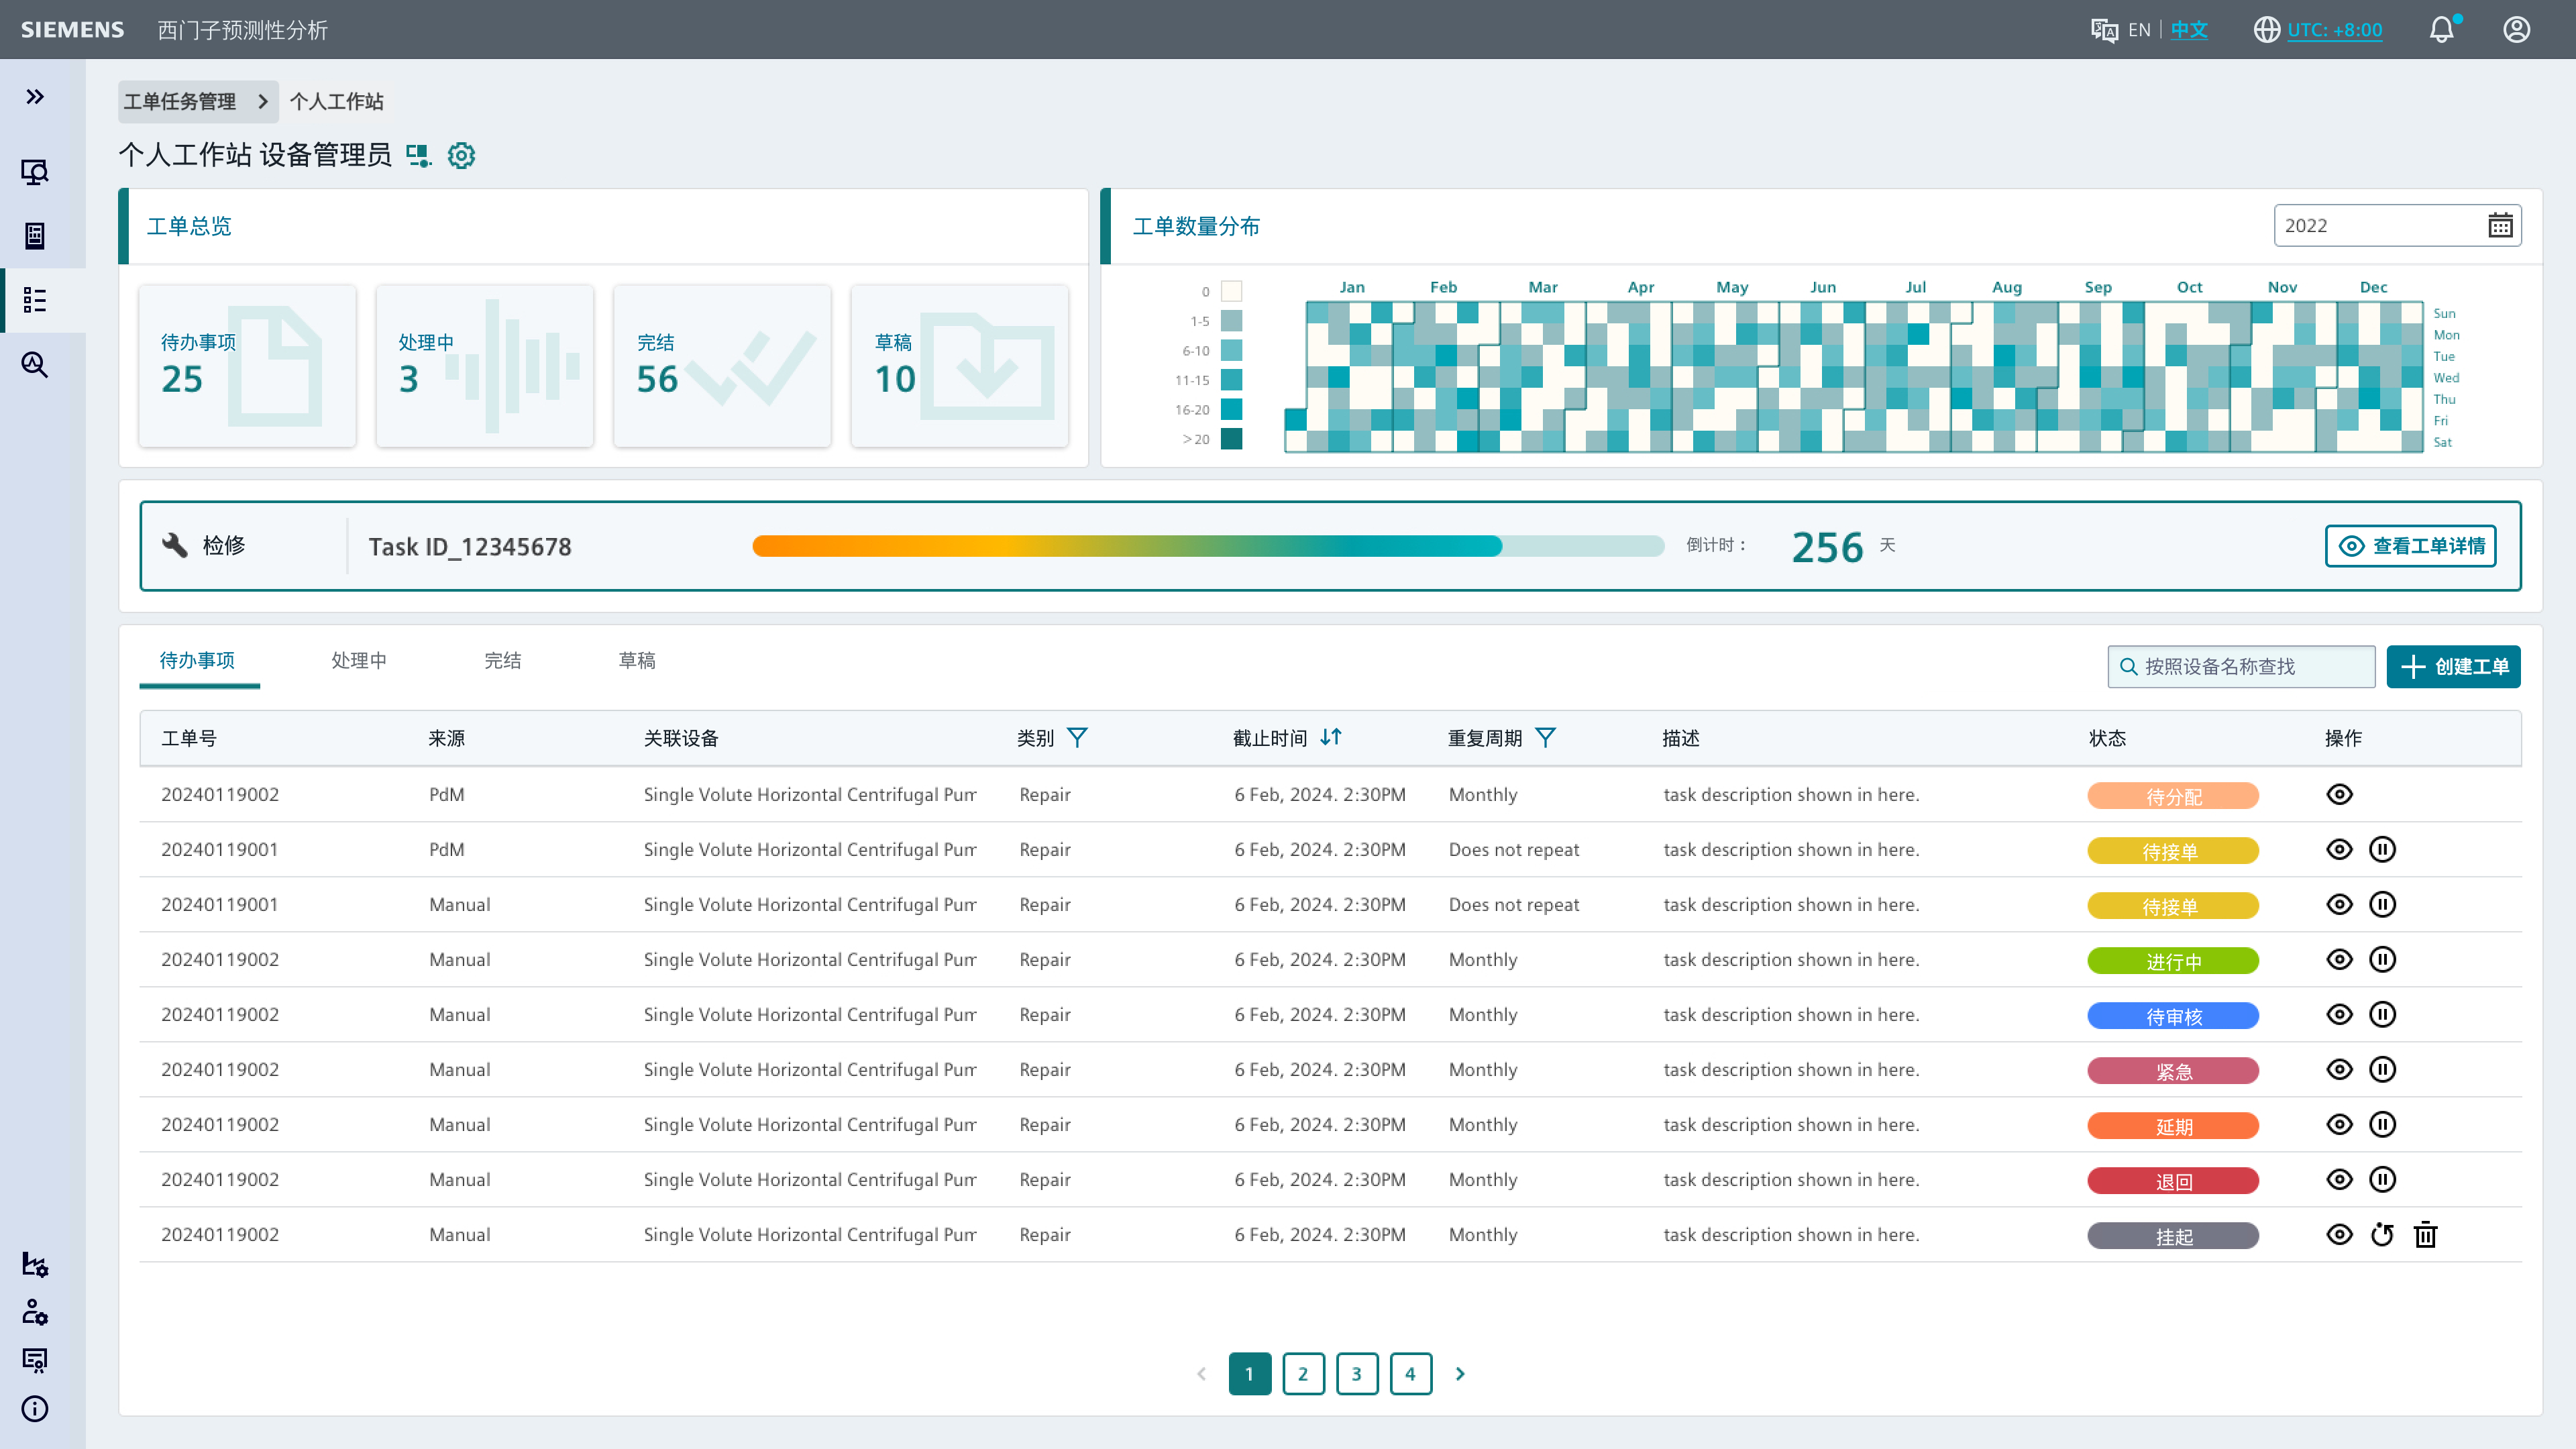Open the report document icon in sidebar

[x=35, y=236]
